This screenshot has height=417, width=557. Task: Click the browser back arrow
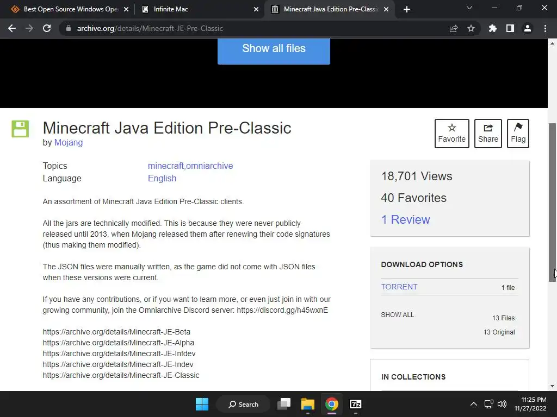(x=12, y=28)
